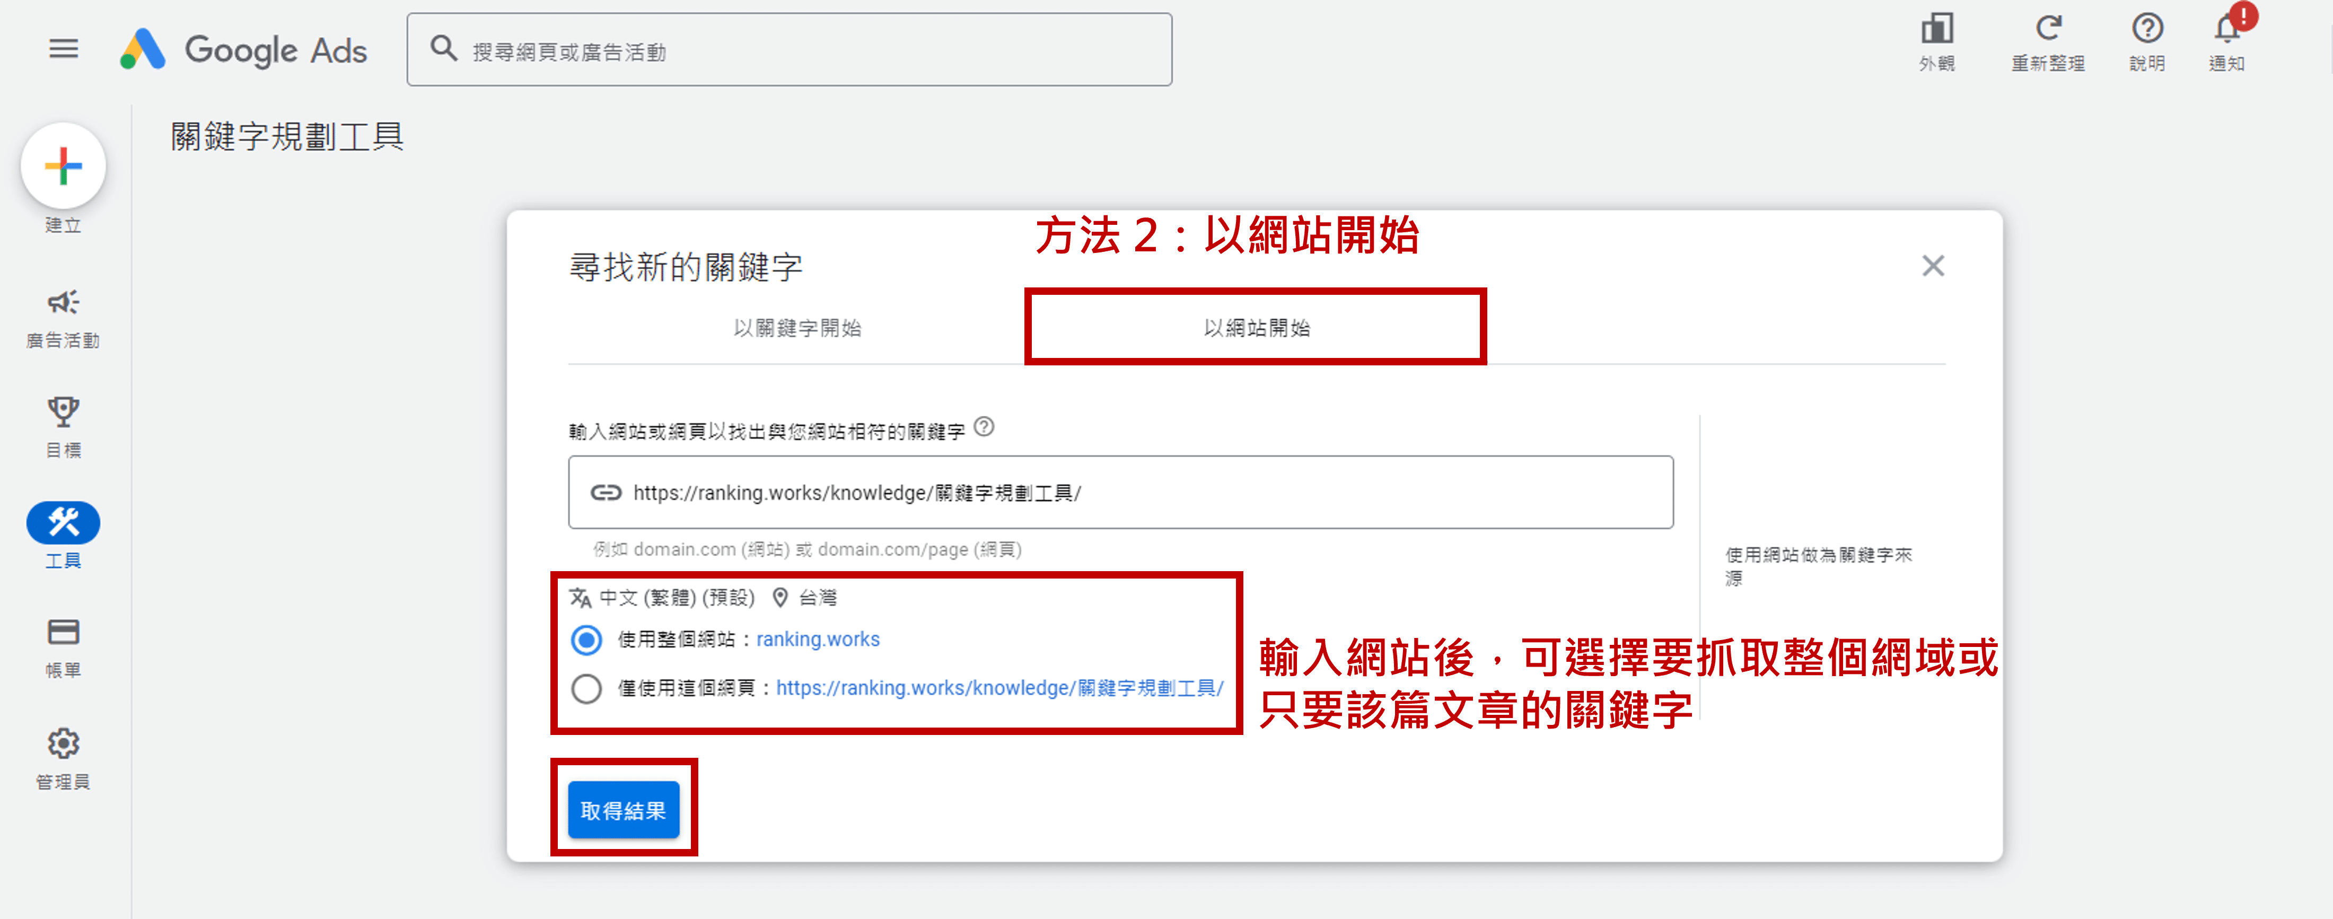Select the 工具 tools wrench icon
2333x919 pixels.
[64, 522]
